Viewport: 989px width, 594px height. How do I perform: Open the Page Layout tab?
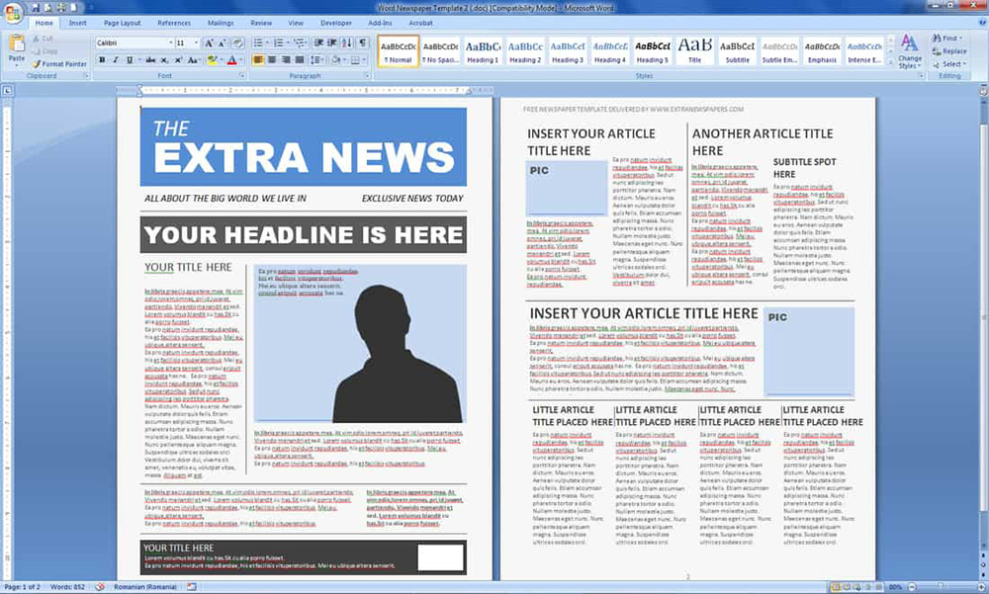tap(123, 23)
